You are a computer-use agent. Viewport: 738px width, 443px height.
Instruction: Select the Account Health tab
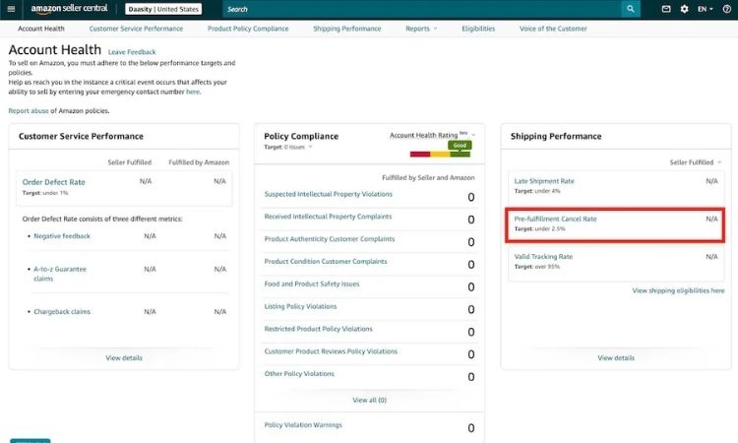(41, 29)
